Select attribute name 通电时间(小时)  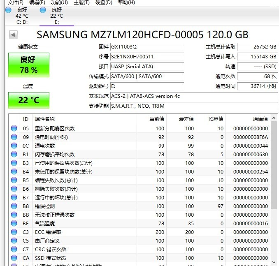click(51, 137)
